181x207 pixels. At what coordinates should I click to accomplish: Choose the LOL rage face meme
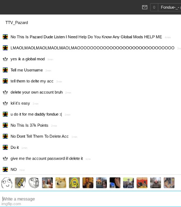tap(34, 183)
